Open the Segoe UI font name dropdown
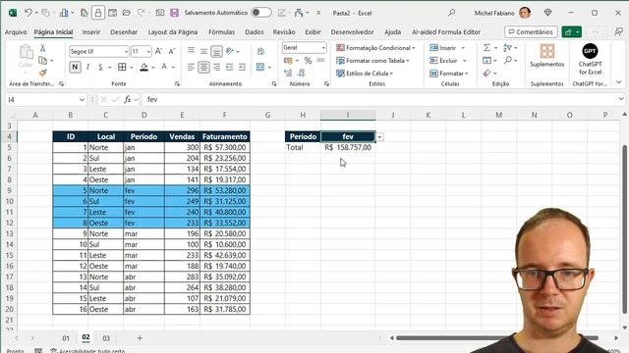Screen dimensions: 629x353 click(126, 51)
